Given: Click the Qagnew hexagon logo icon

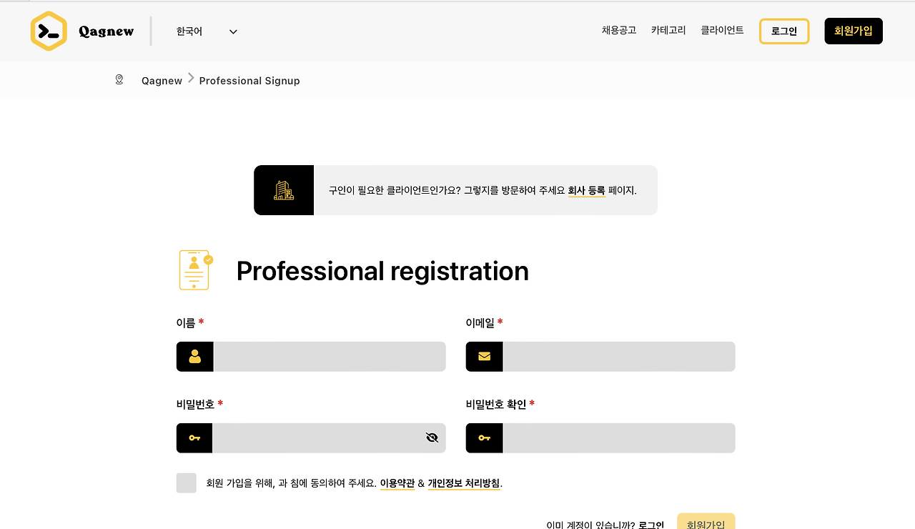Looking at the screenshot, I should pos(49,31).
